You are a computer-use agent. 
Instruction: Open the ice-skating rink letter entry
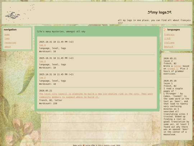(96, 96)
